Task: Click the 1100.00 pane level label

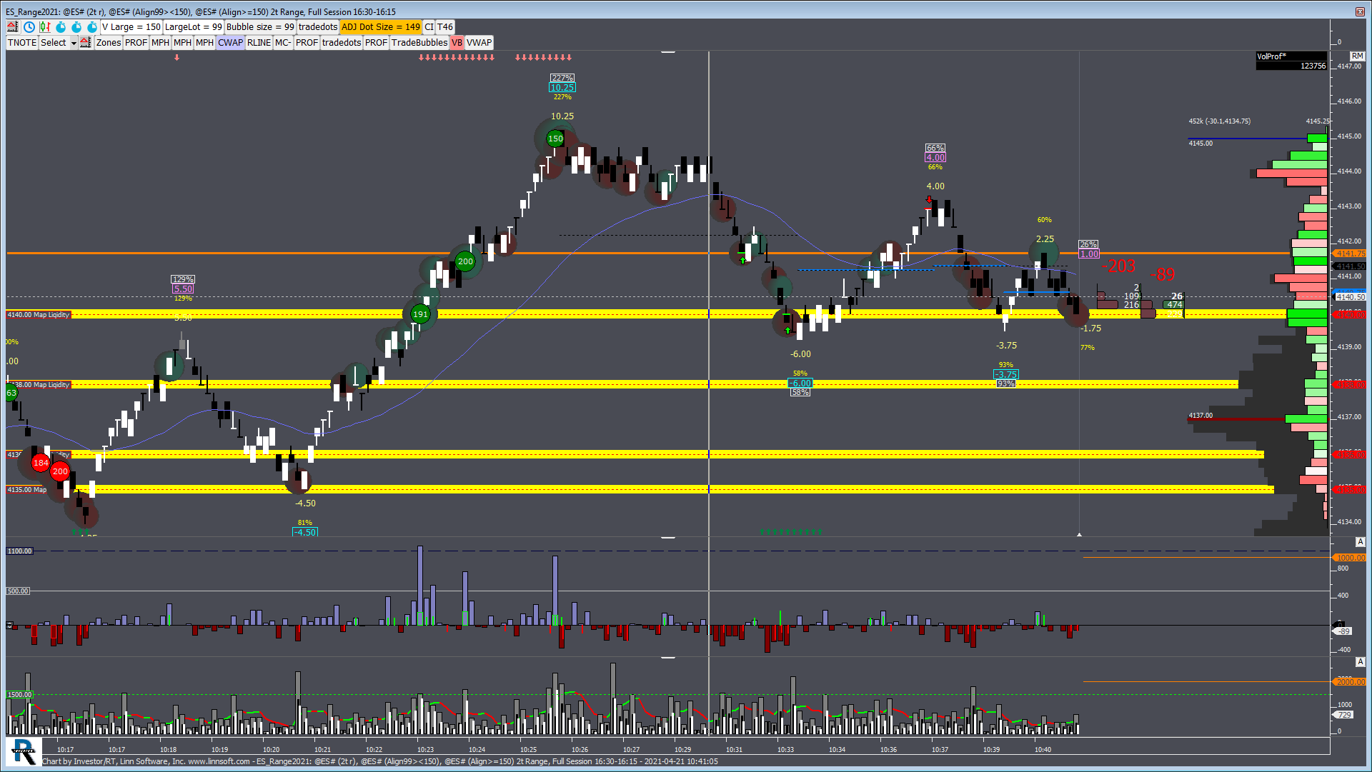Action: click(x=19, y=551)
